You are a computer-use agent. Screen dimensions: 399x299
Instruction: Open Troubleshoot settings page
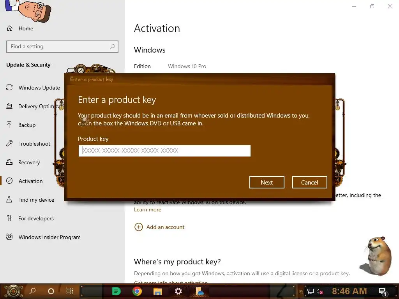coord(34,144)
